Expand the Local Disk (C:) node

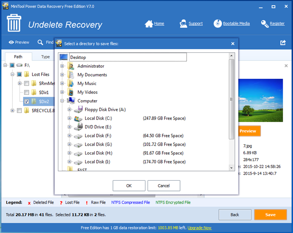[69, 118]
